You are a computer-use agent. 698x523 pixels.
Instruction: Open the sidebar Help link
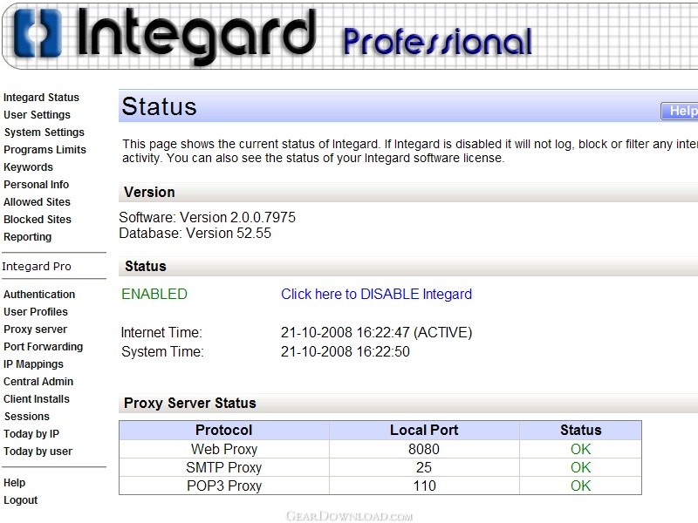[x=15, y=483]
